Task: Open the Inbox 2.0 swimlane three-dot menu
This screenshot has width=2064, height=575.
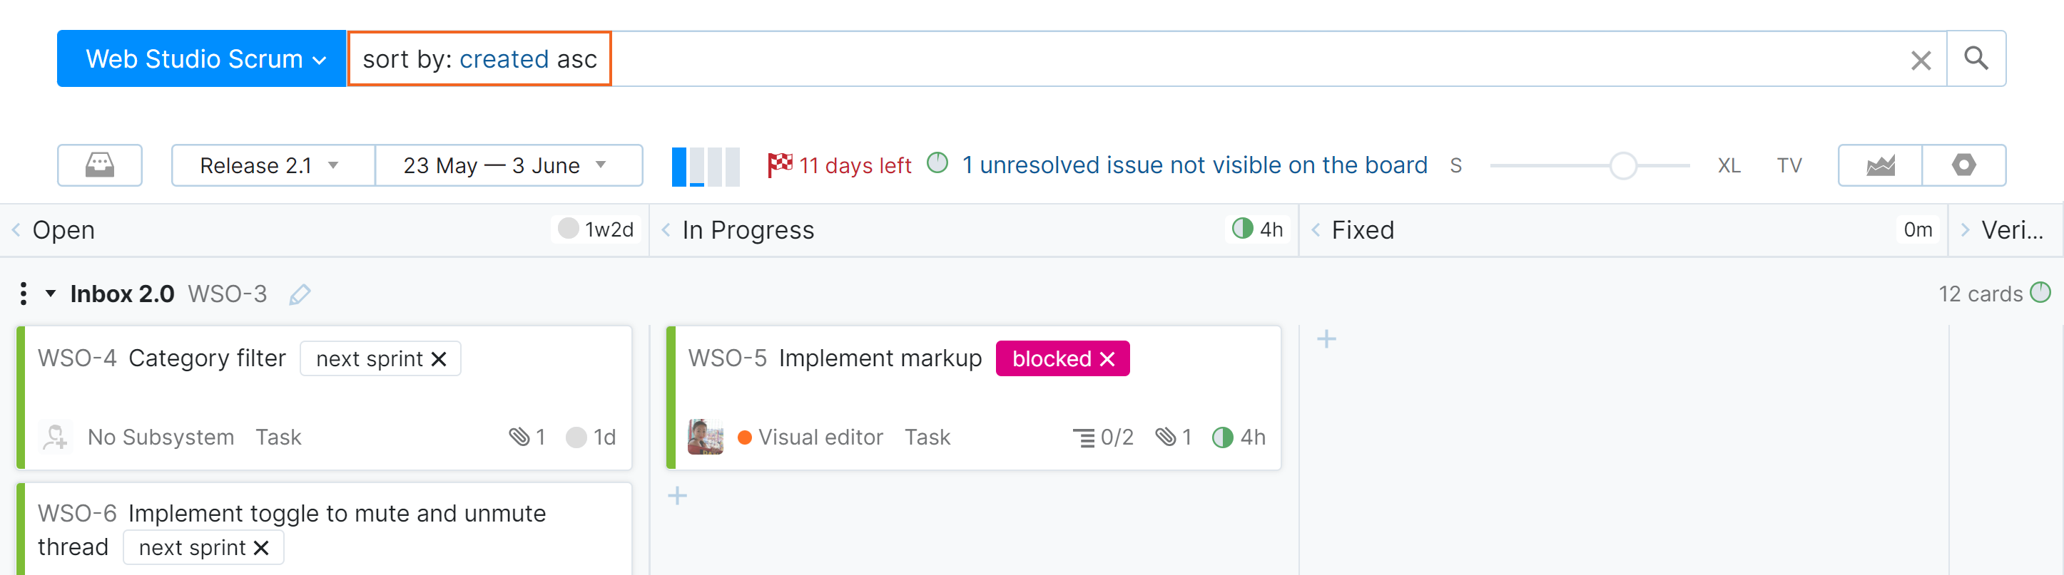Action: pos(24,294)
